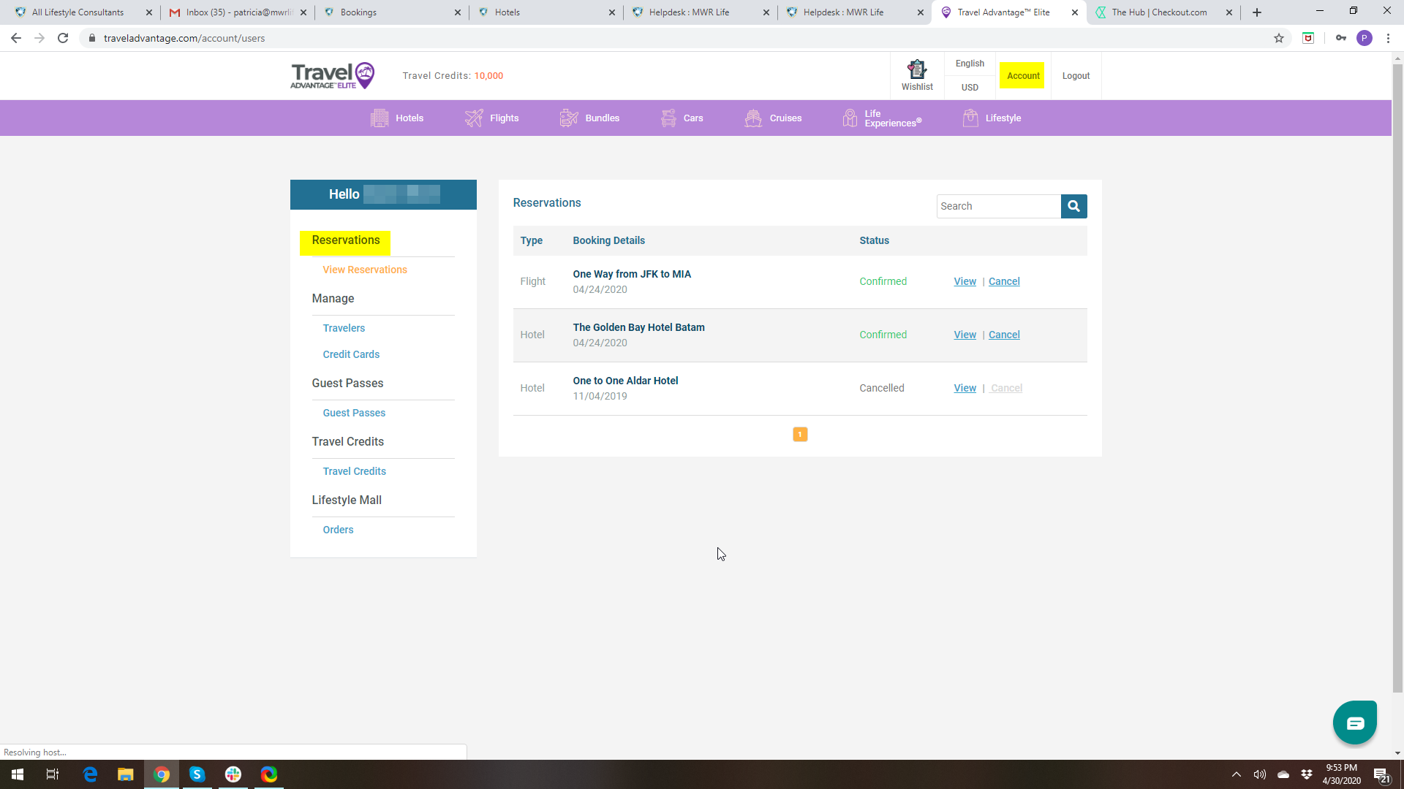Cancel the Golden Bay Hotel Batam reservation
1404x789 pixels.
(x=1004, y=335)
